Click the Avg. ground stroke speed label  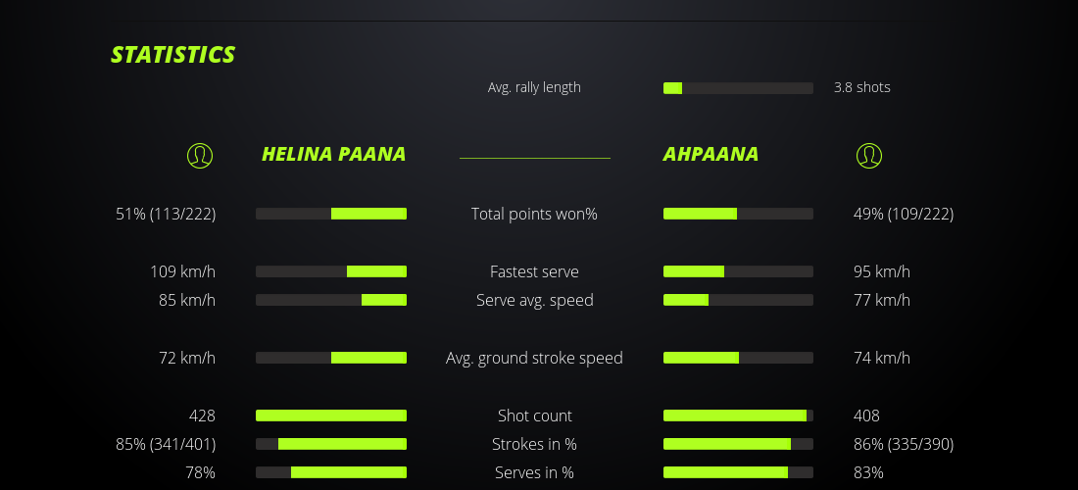534,358
